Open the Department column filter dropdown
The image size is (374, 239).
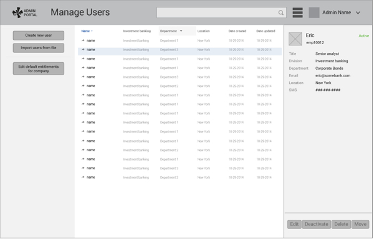181,31
